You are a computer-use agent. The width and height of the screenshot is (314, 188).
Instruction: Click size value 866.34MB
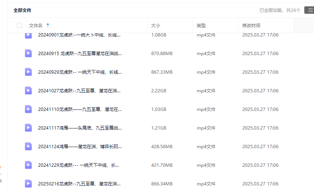(x=162, y=184)
